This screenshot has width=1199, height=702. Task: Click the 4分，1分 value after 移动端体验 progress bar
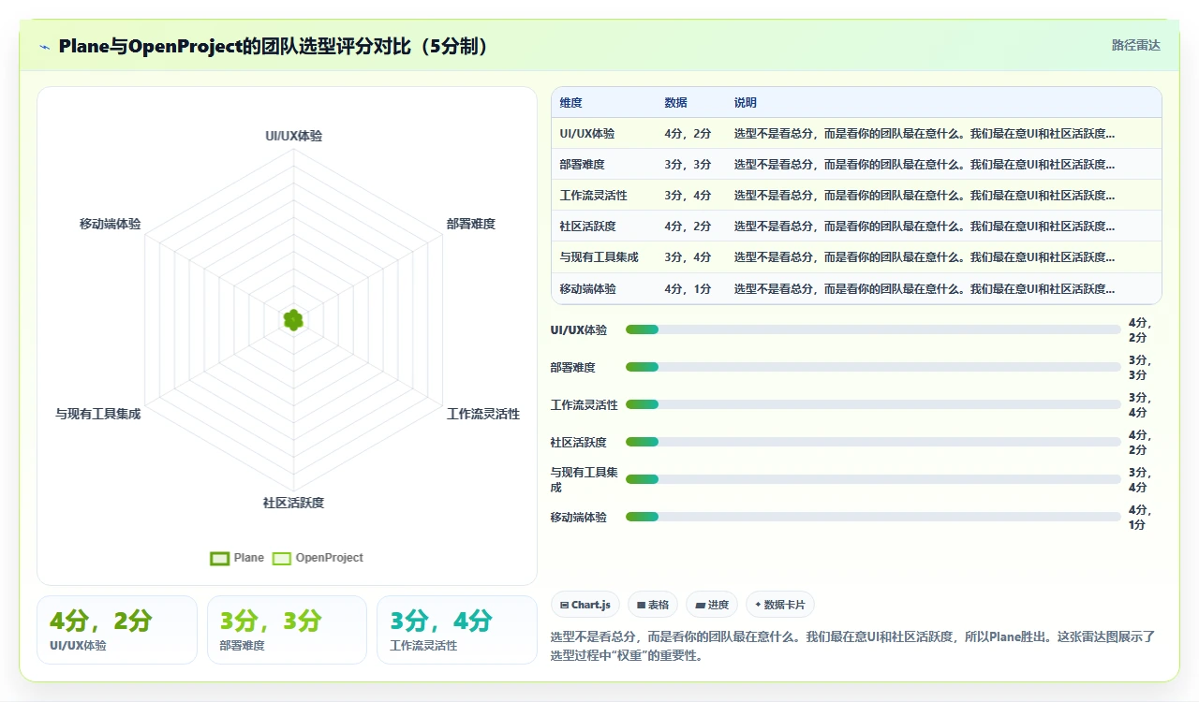pos(1140,517)
